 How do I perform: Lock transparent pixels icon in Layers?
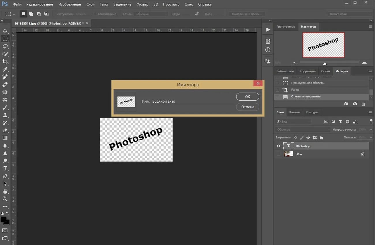click(295, 138)
